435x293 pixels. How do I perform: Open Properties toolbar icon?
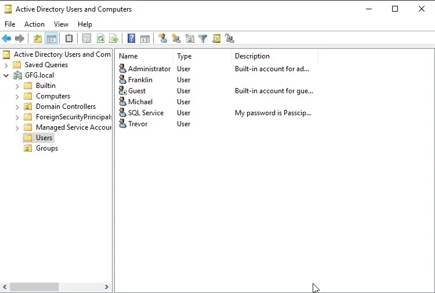[86, 38]
